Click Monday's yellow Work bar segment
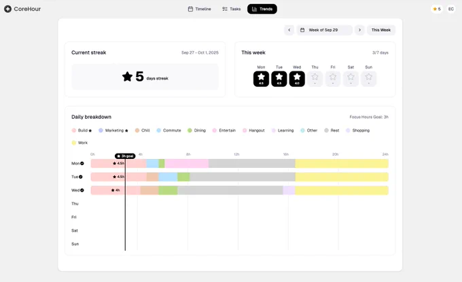The image size is (462, 282). pos(342,164)
